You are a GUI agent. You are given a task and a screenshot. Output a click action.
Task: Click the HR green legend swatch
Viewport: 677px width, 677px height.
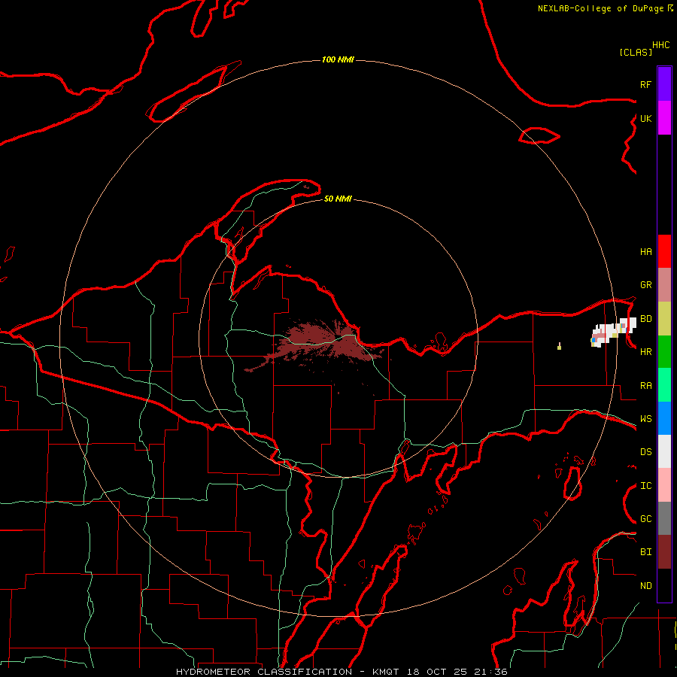coord(664,352)
